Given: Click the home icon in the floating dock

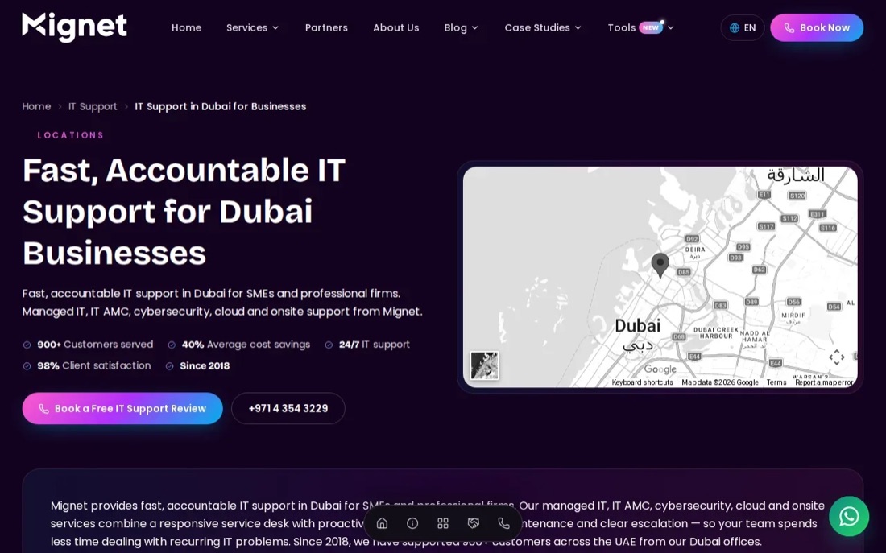Looking at the screenshot, I should click(x=382, y=523).
